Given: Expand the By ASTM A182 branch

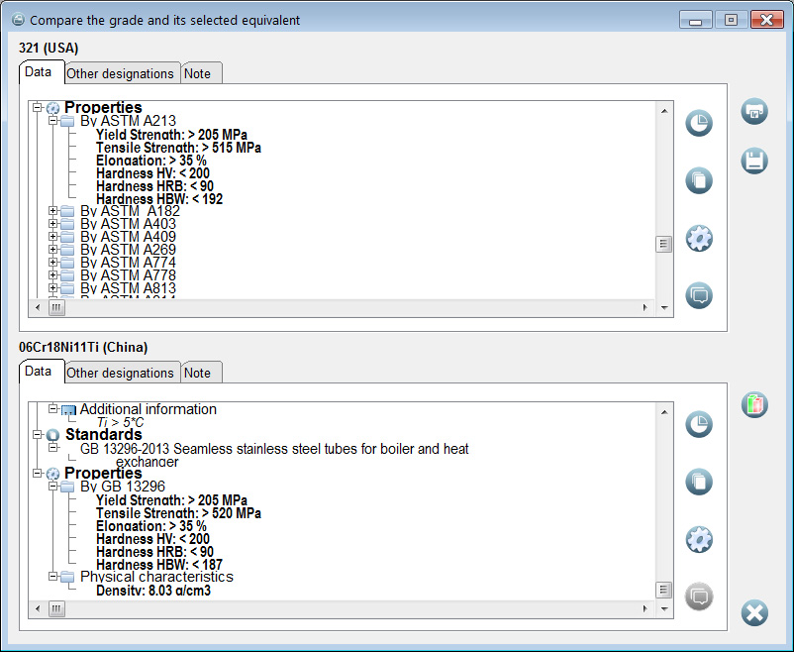Looking at the screenshot, I should click(52, 210).
